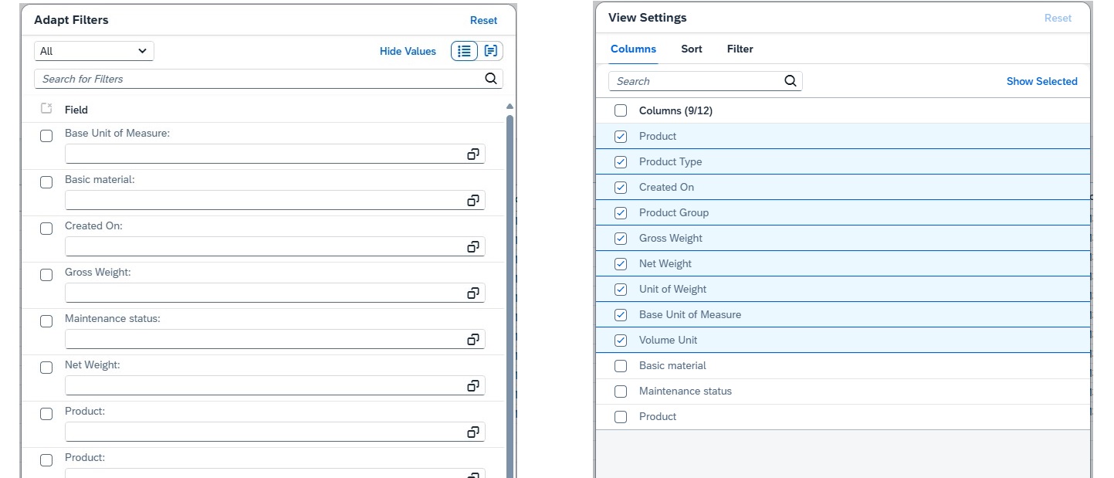This screenshot has width=1114, height=478.
Task: Click Reset in Adapt Filters dialog
Action: [483, 20]
